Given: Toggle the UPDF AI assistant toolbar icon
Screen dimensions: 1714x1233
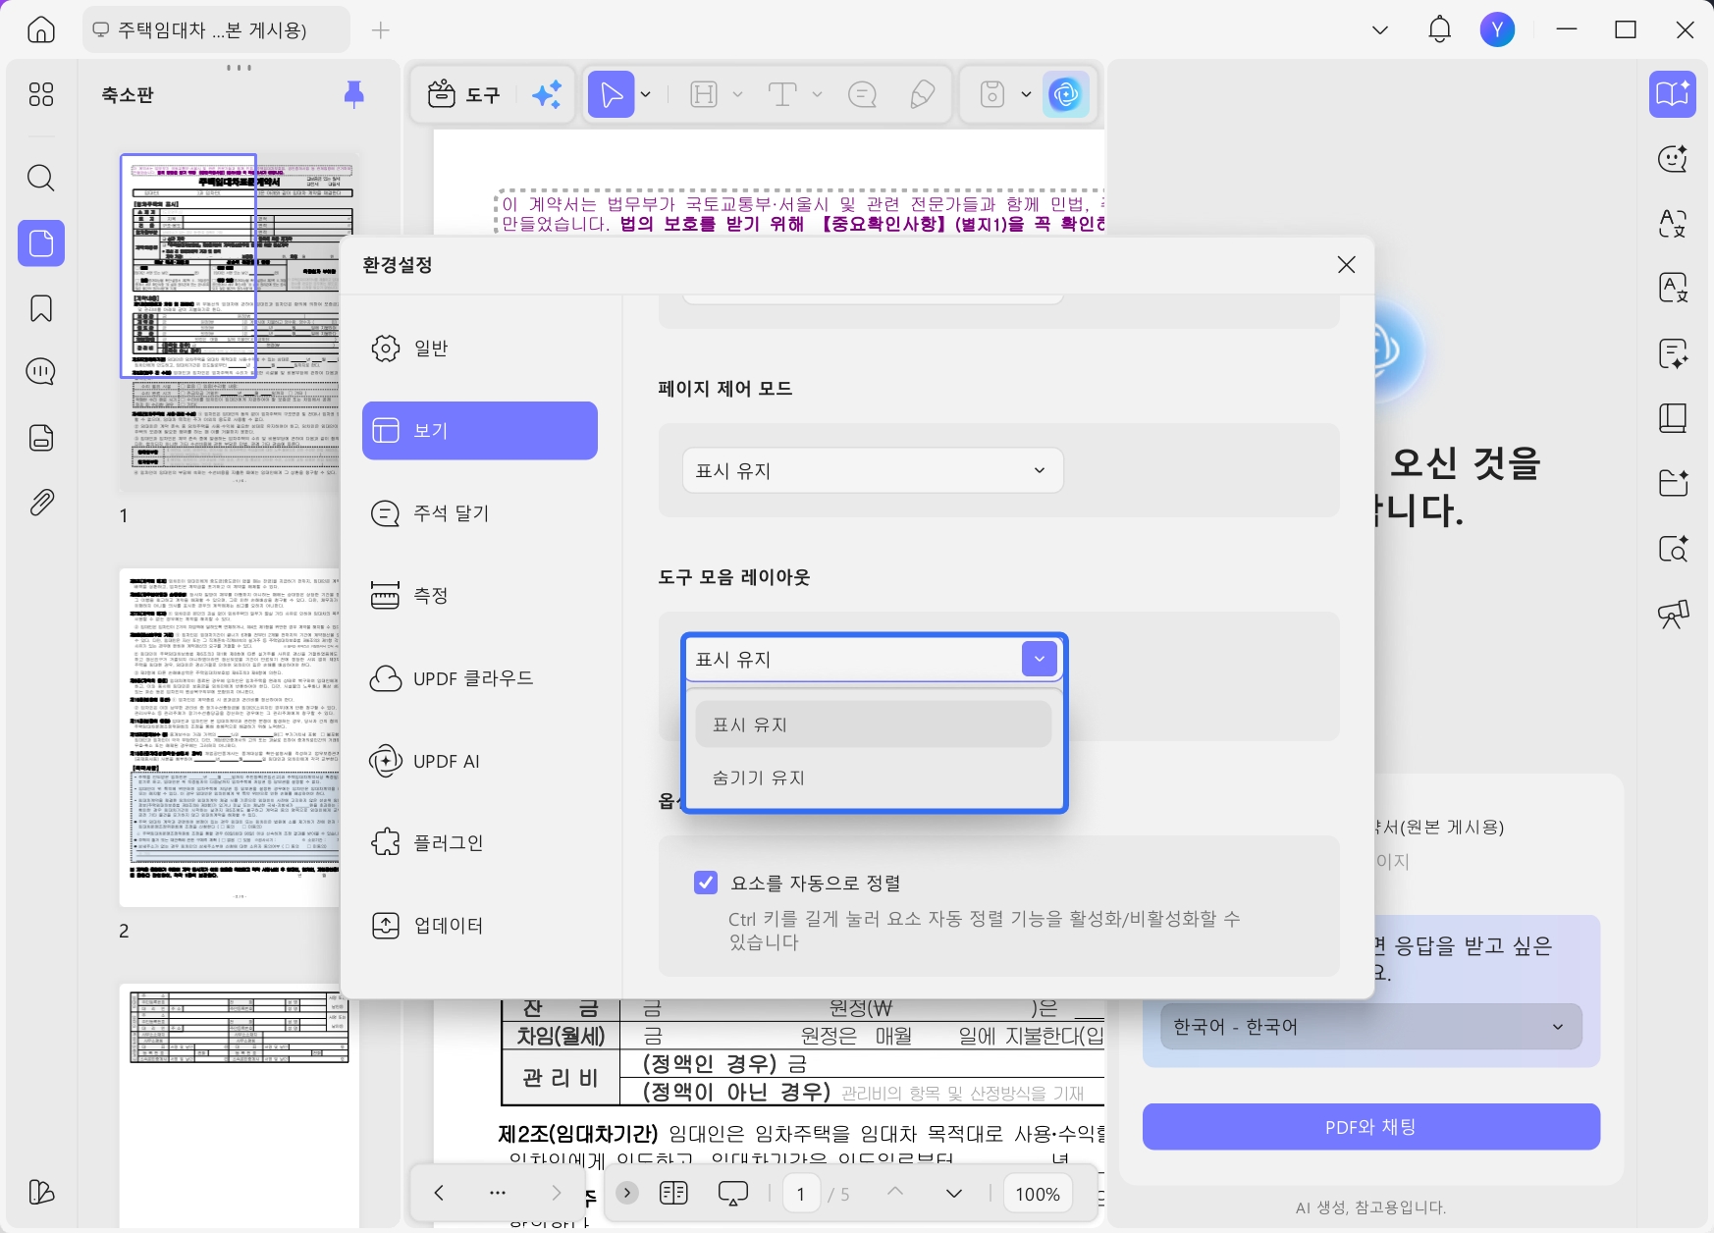Looking at the screenshot, I should click(x=1066, y=94).
